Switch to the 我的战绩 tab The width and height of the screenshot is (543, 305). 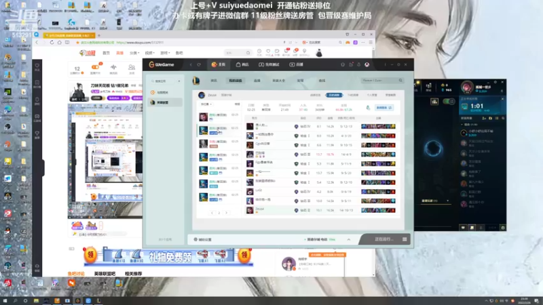coord(236,81)
